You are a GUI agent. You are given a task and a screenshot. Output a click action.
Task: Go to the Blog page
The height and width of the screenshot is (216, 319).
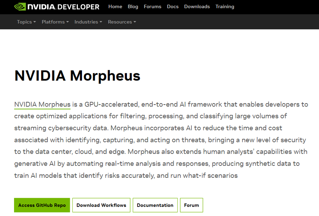133,6
